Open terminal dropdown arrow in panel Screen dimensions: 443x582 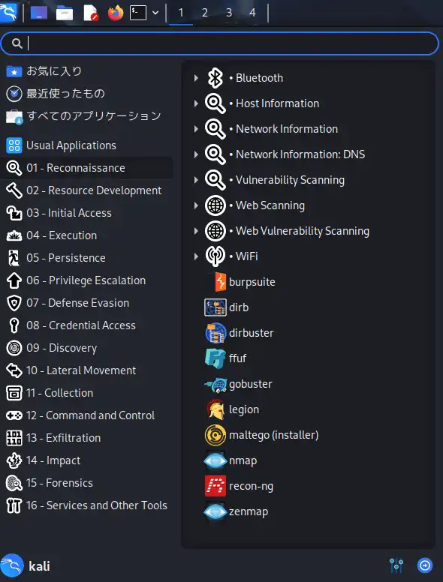[155, 13]
